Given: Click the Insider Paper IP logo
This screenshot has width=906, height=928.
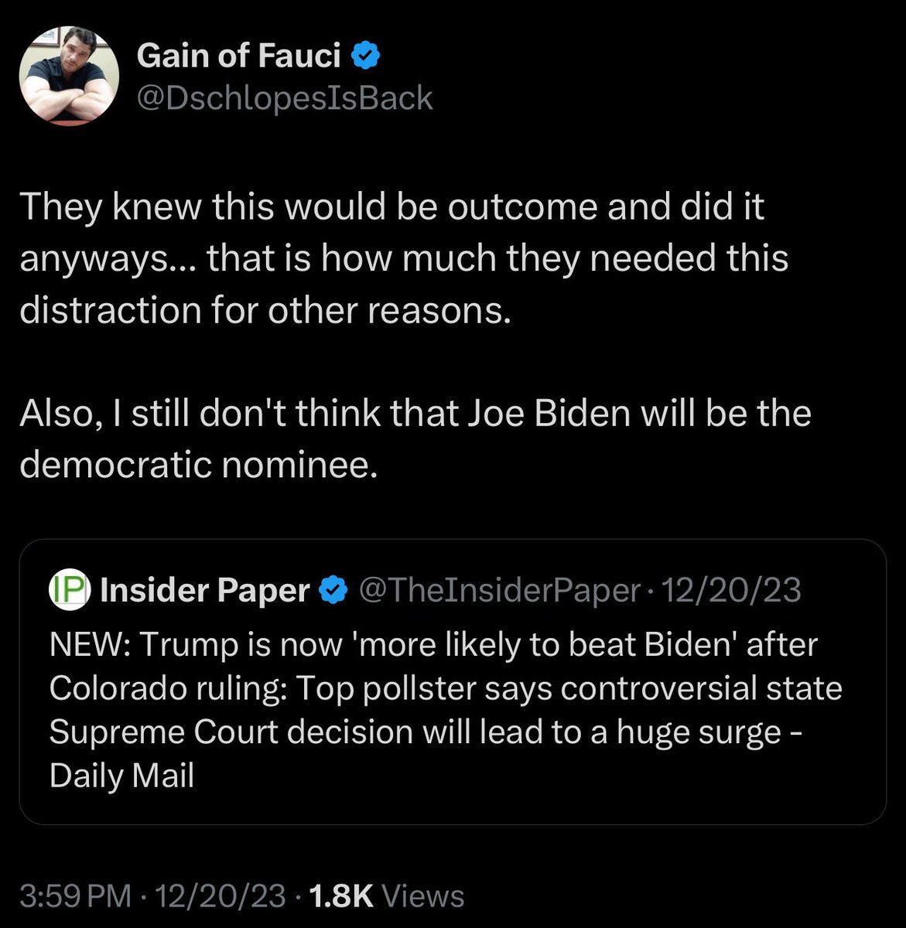Looking at the screenshot, I should [70, 590].
